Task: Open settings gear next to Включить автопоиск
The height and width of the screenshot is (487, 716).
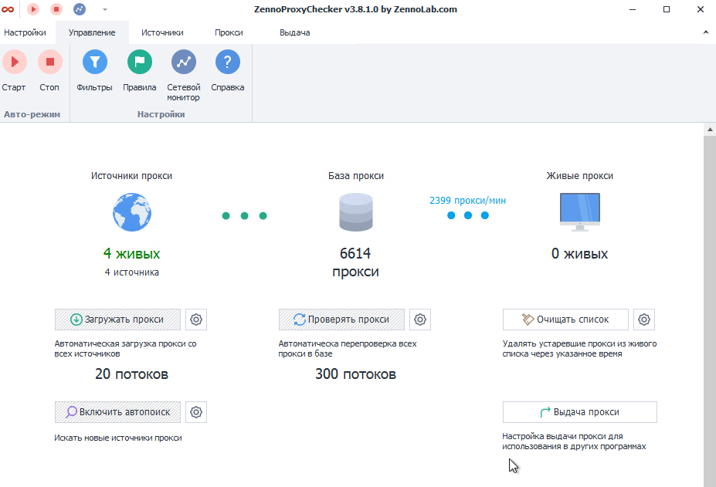Action: click(x=196, y=412)
